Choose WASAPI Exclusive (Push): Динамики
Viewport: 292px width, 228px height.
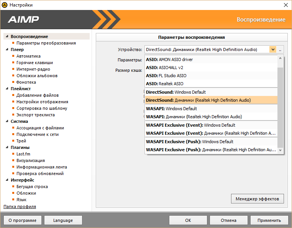211,150
